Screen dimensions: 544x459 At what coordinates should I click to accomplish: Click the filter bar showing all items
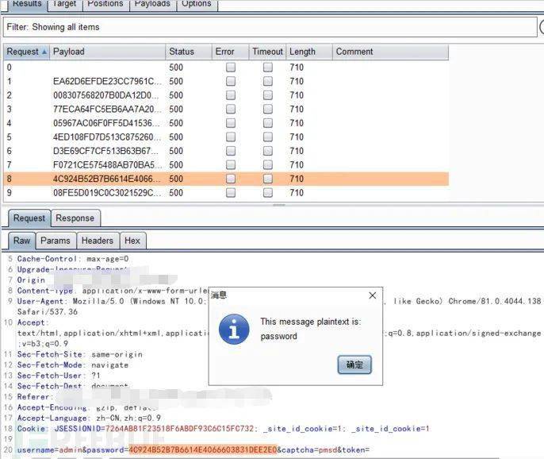pos(270,27)
